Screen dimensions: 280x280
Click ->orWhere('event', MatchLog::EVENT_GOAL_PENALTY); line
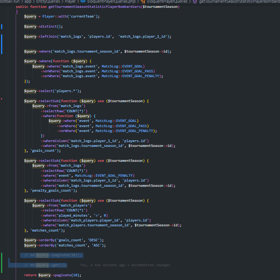(107, 131)
